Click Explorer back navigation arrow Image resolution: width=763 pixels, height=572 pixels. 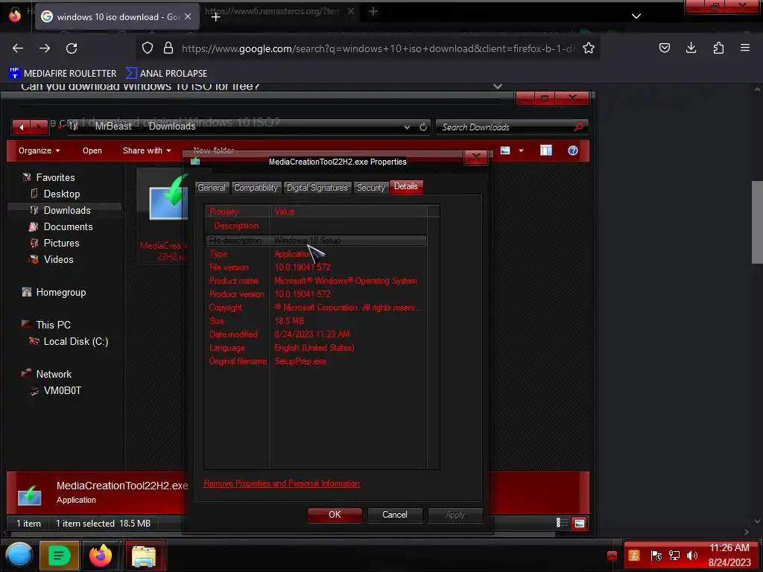click(22, 127)
